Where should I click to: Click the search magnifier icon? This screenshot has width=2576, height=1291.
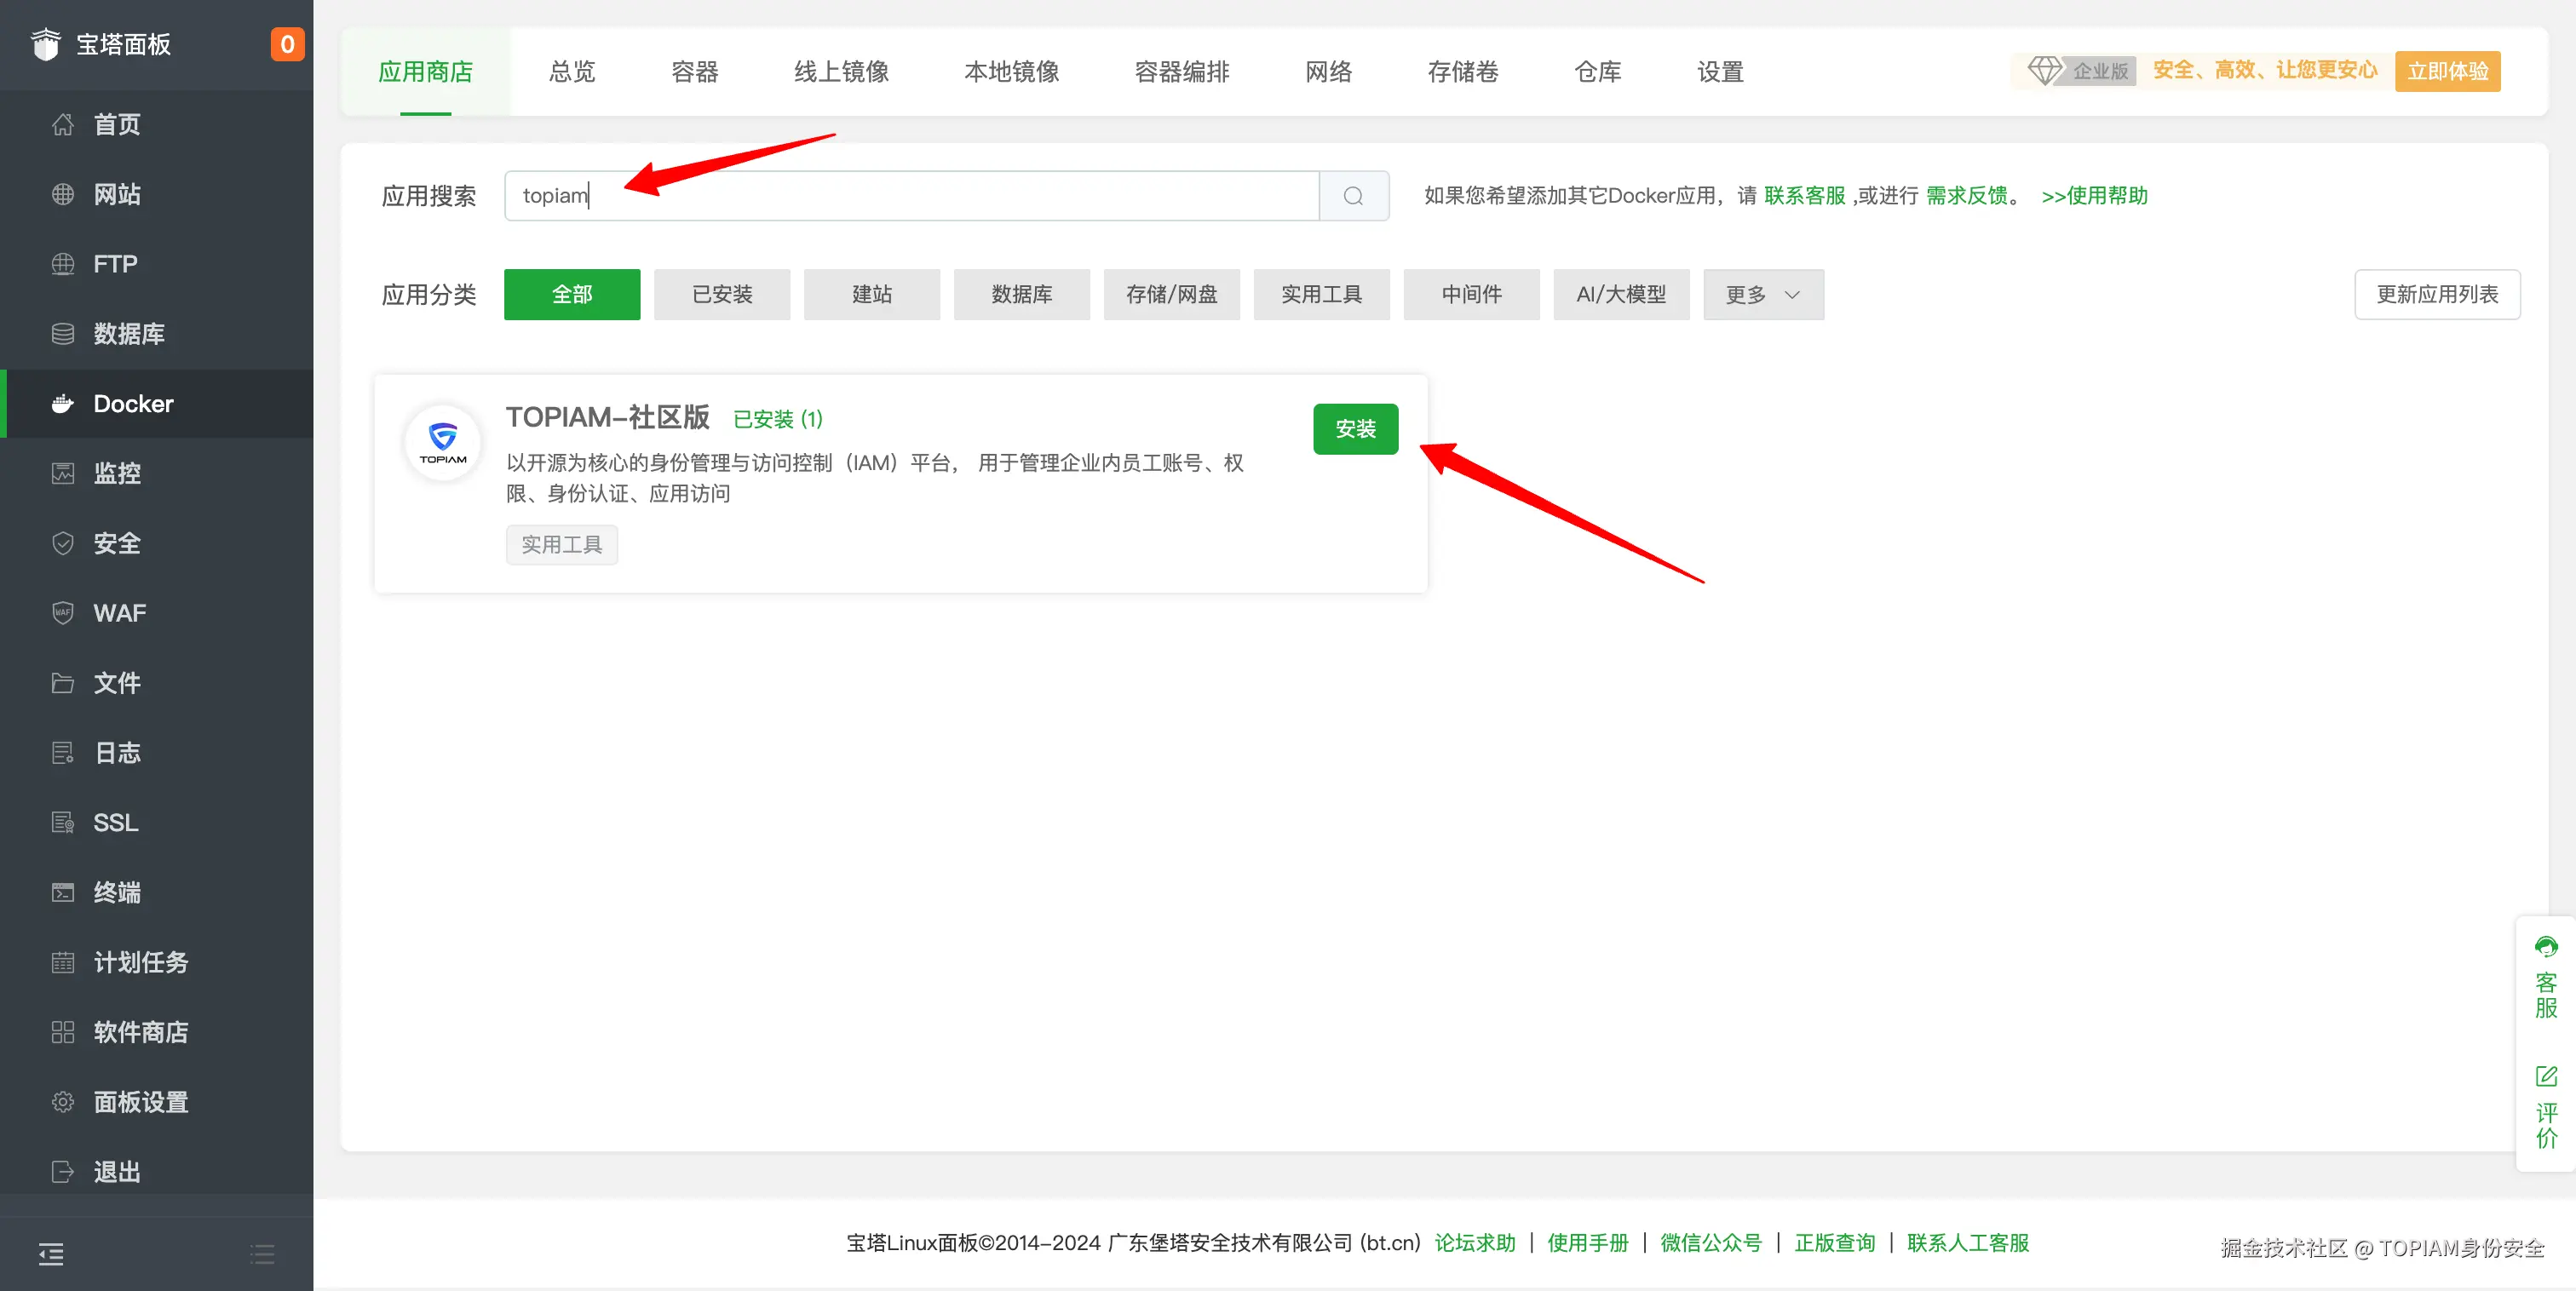pos(1353,196)
